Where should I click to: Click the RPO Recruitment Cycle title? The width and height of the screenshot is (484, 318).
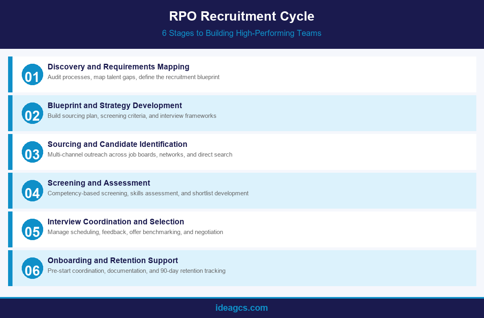pyautogui.click(x=242, y=17)
